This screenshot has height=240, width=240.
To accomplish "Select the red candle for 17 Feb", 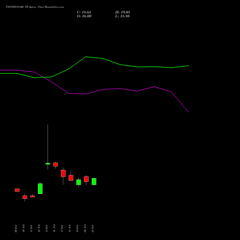I will coord(63,173).
